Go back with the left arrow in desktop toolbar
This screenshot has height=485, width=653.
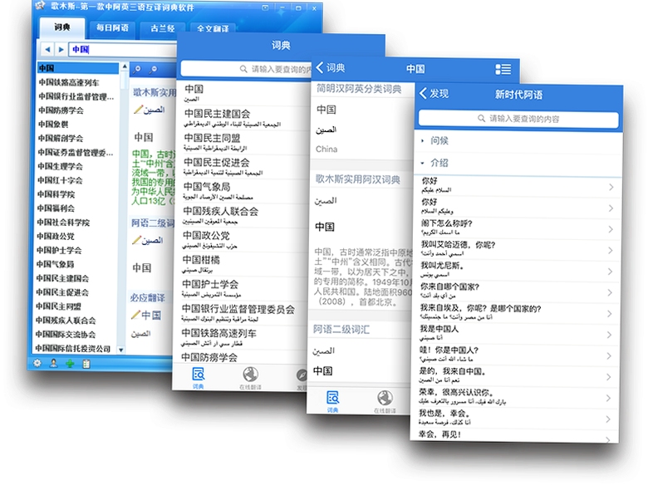pyautogui.click(x=48, y=49)
